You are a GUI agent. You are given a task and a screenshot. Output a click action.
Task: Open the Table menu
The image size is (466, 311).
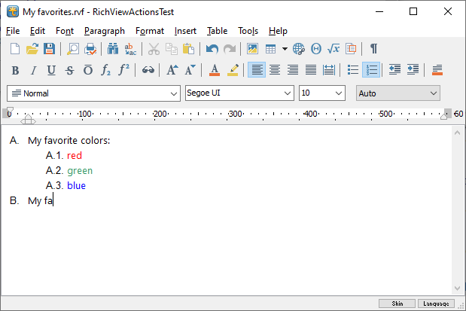click(217, 31)
